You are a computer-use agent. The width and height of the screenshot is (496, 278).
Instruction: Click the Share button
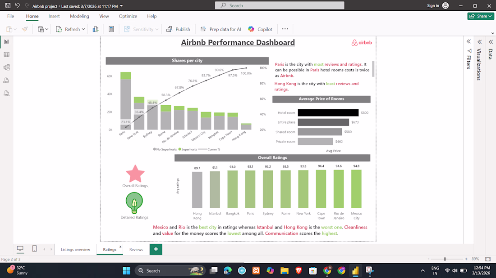pos(481,16)
